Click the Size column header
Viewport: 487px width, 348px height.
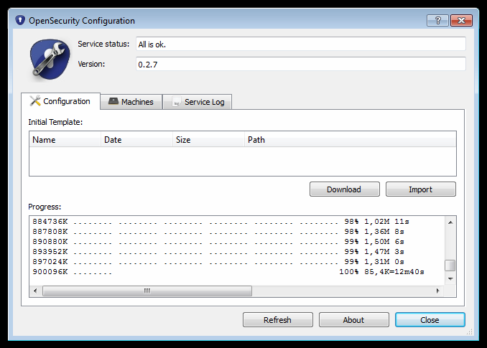(x=208, y=140)
